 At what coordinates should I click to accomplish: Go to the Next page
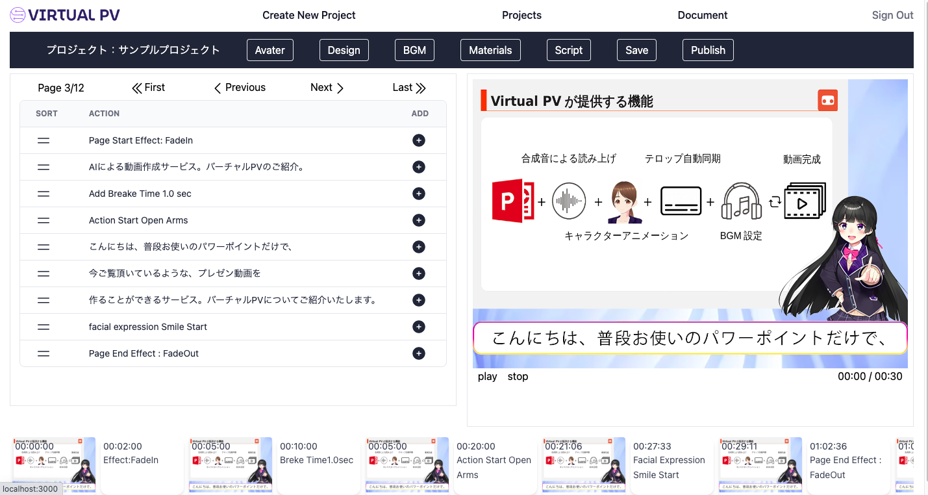click(327, 88)
